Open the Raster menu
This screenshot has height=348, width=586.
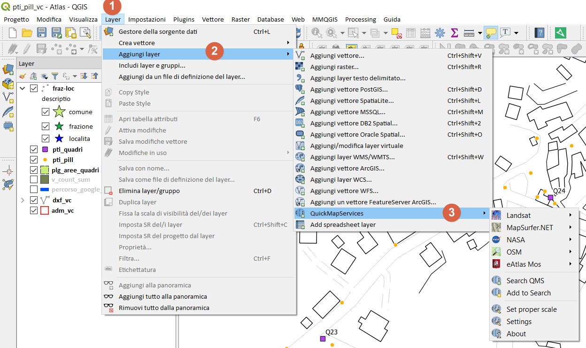click(240, 19)
